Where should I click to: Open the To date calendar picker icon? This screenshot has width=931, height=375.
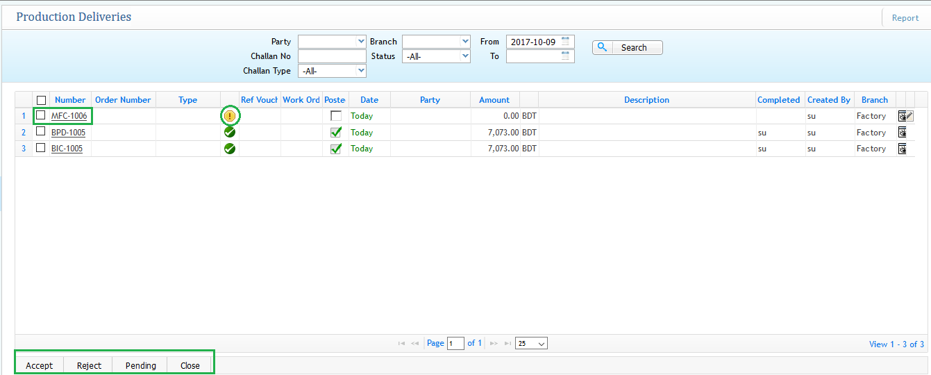point(566,56)
